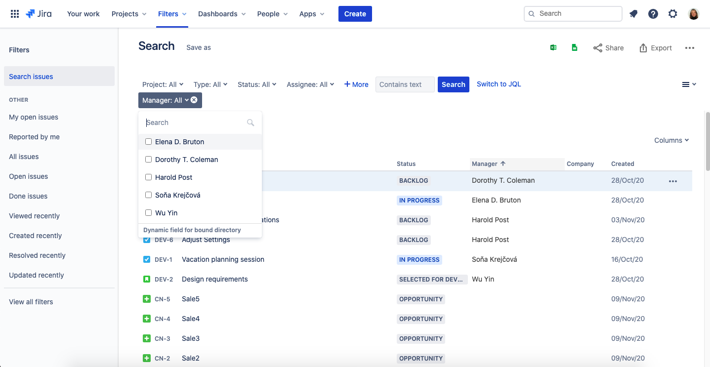The width and height of the screenshot is (710, 367).
Task: Open the app switcher grid icon
Action: [15, 14]
